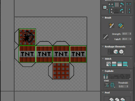Click the Stitch to Target icon
The image size is (135, 101).
pos(109,64)
